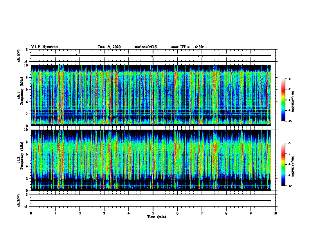The height and width of the screenshot is (239, 310).
Task: Click the "2" kHz tick on ch.2 frequency axis
Action: click(27, 178)
